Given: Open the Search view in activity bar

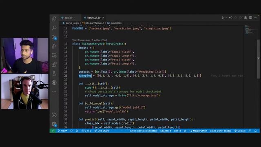Looking at the screenshot, I should [x=54, y=28].
